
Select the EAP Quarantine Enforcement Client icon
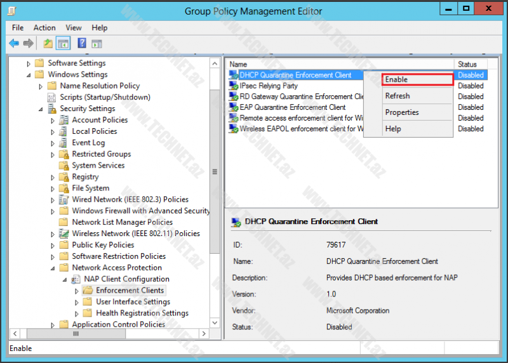234,107
